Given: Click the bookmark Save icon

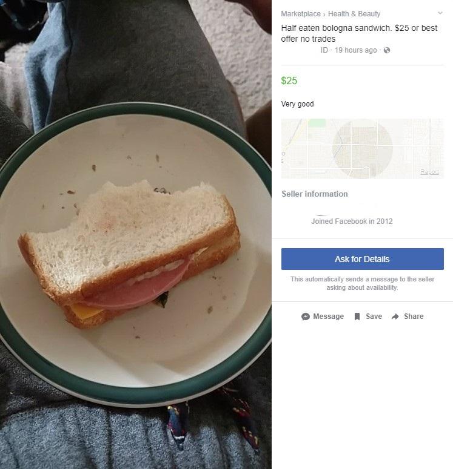Looking at the screenshot, I should (x=357, y=316).
